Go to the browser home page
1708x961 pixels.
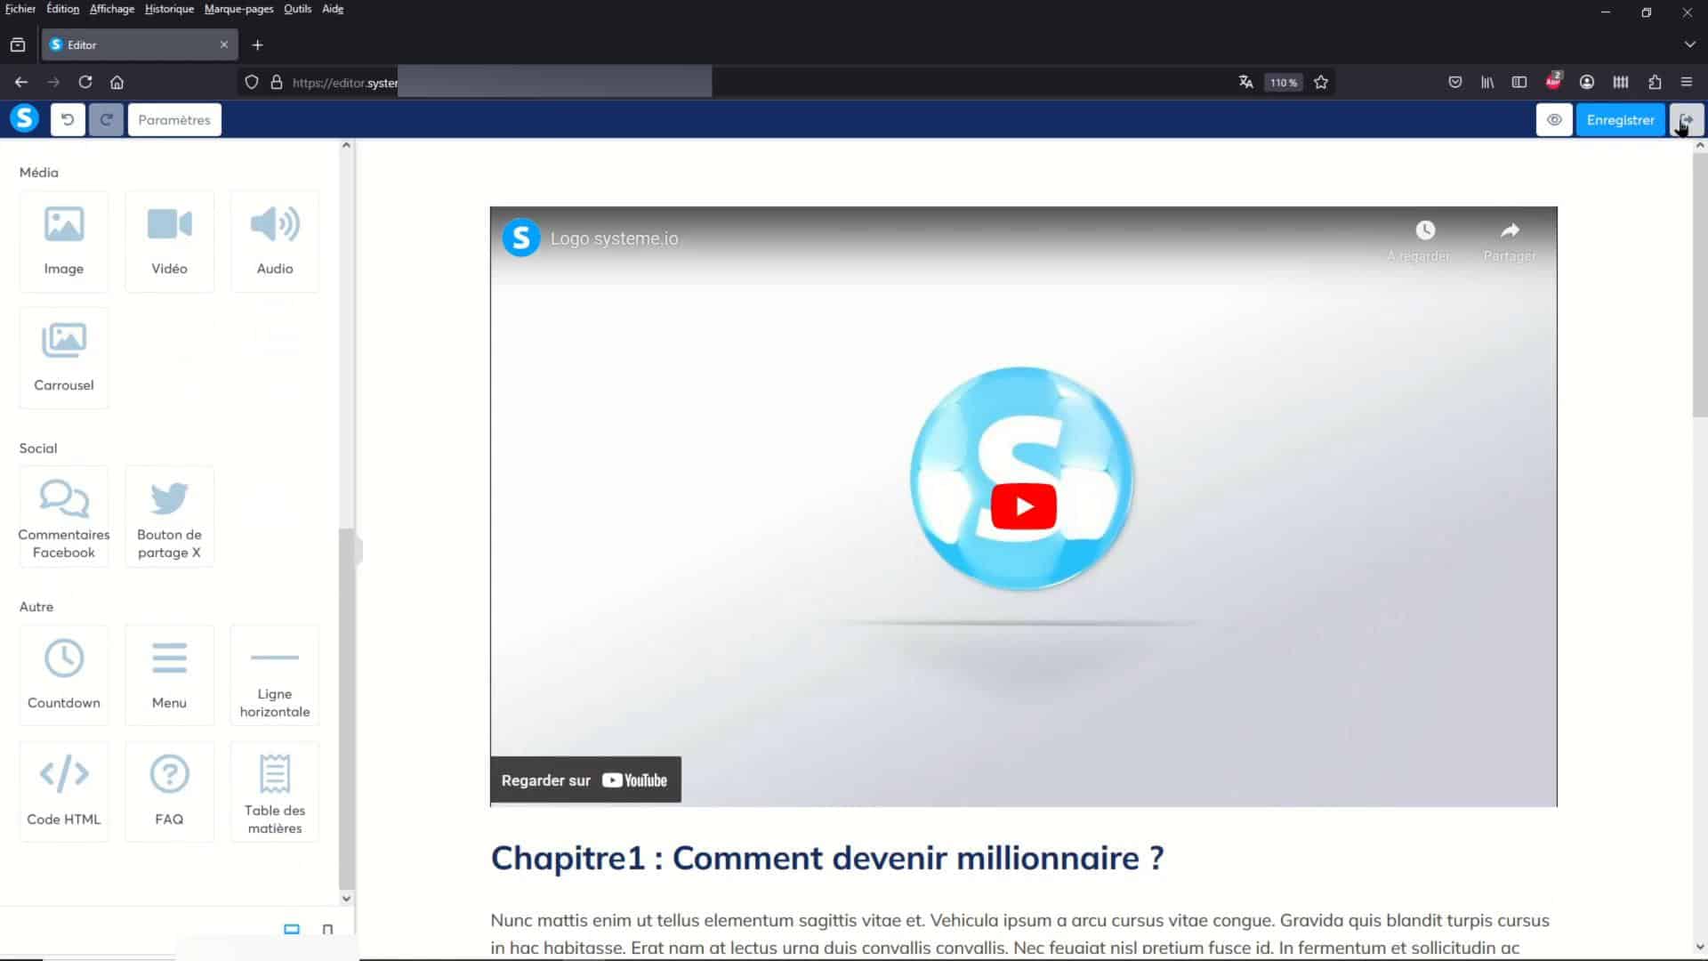[x=117, y=82]
